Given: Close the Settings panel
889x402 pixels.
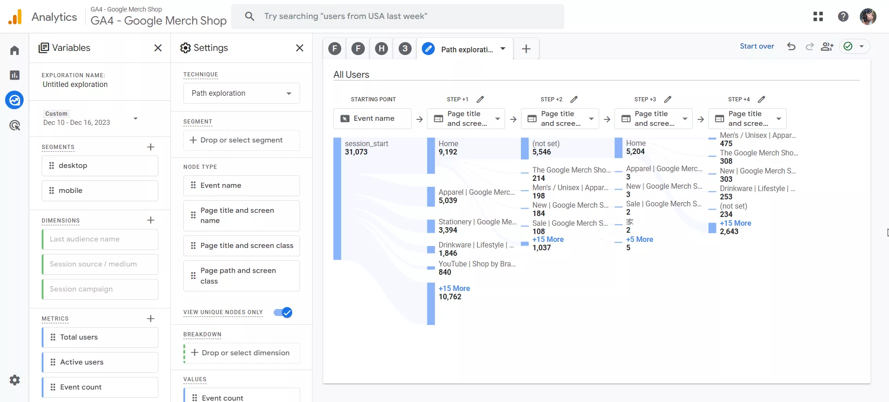Looking at the screenshot, I should 300,48.
